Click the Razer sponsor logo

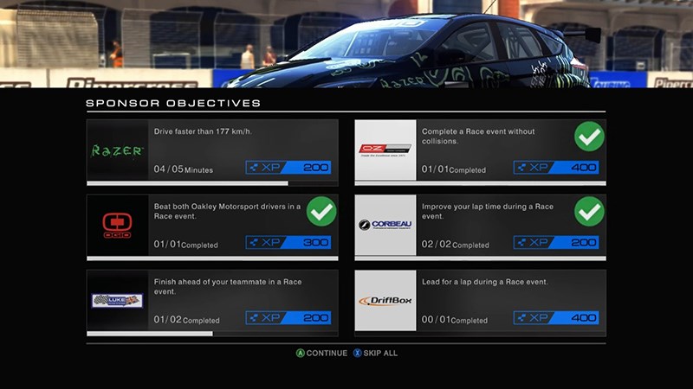tap(117, 150)
